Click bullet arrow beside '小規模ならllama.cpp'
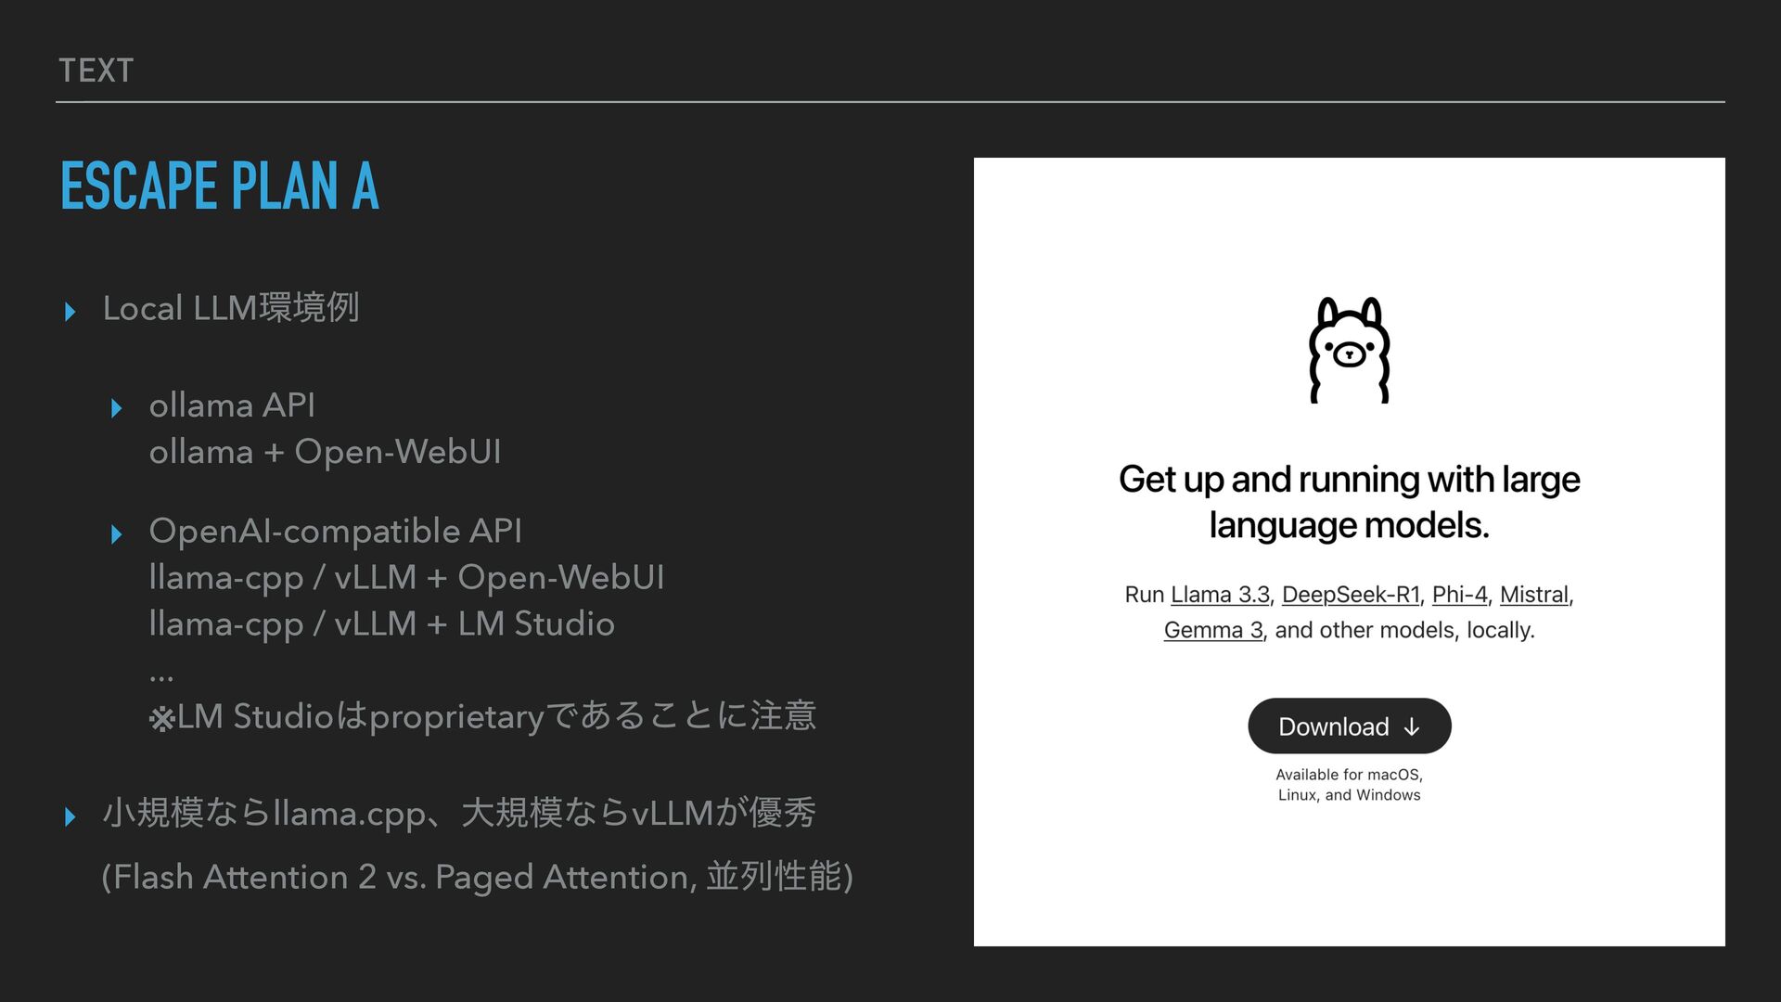Screen dimensions: 1781x1002 [x=70, y=816]
